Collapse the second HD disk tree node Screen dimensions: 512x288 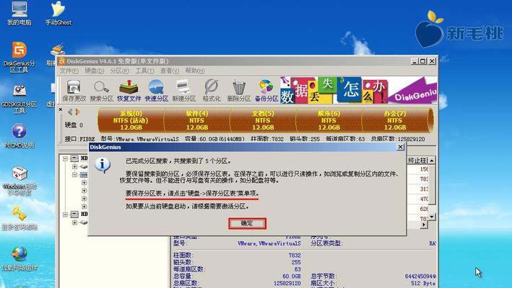coord(65,214)
